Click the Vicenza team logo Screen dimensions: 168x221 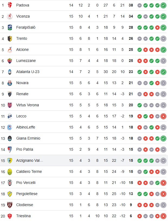click(x=10, y=16)
